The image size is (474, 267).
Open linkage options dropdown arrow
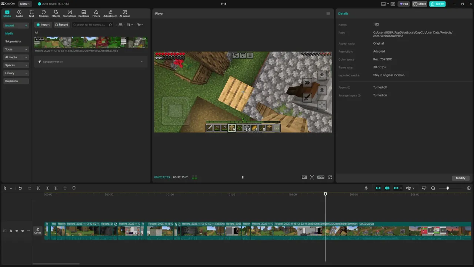coord(401,188)
